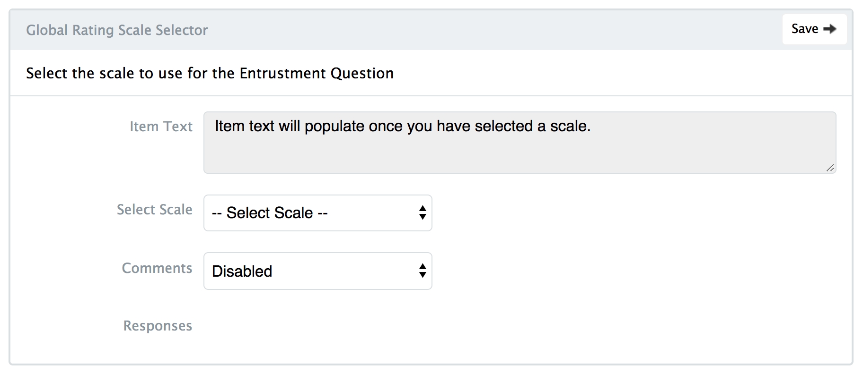Click the word "Save" in the header
The height and width of the screenshot is (373, 863).
tap(804, 29)
